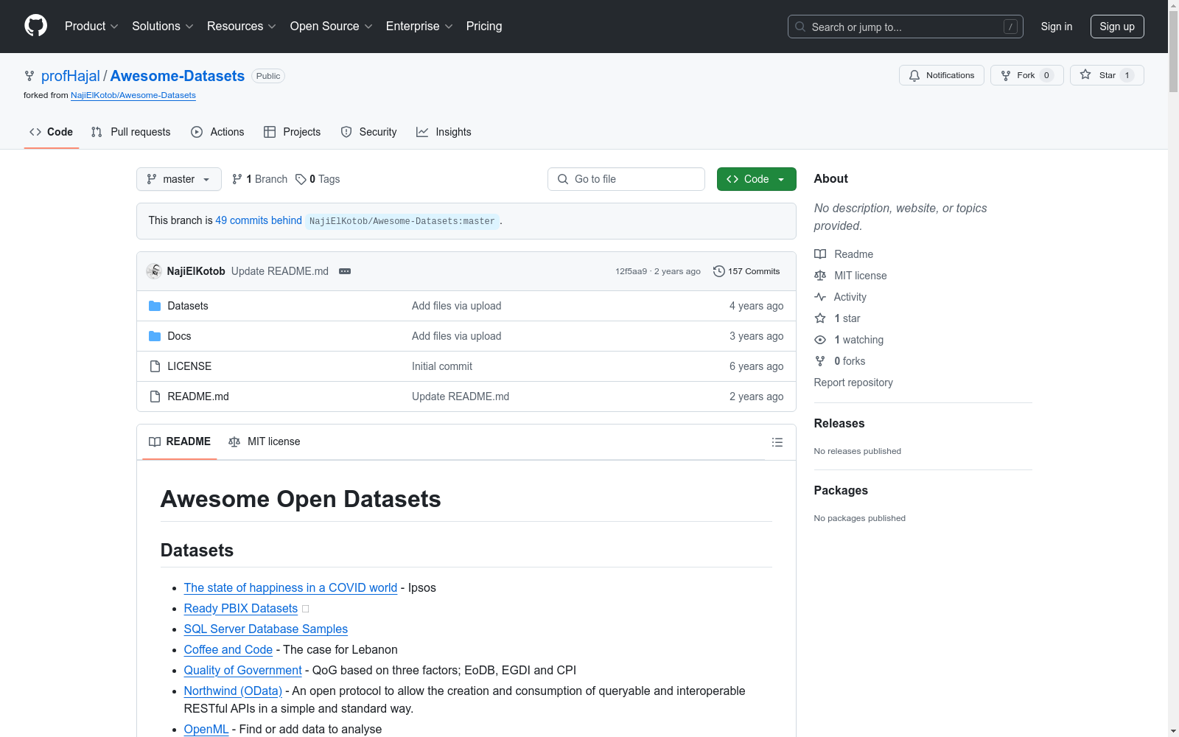1179x737 pixels.
Task: Open the Activity link in About
Action: (x=840, y=297)
